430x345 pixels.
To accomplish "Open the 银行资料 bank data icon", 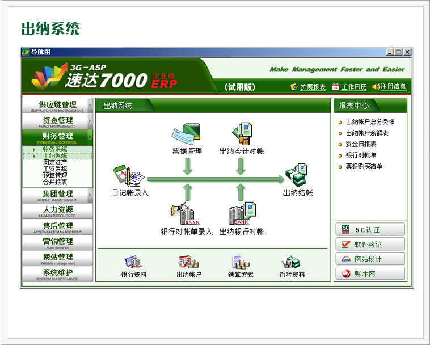I will pyautogui.click(x=133, y=262).
